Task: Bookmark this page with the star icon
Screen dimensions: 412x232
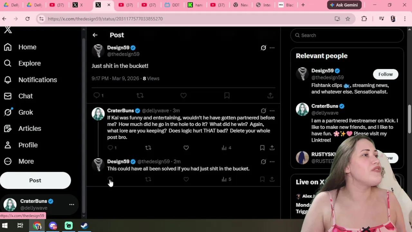Action: coord(348,19)
